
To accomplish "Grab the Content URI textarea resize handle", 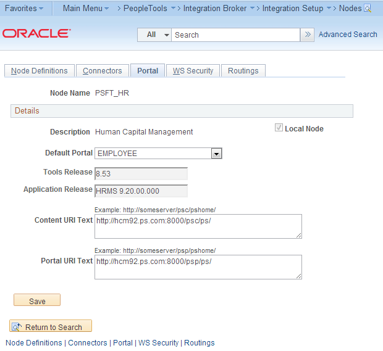I will tap(298, 235).
